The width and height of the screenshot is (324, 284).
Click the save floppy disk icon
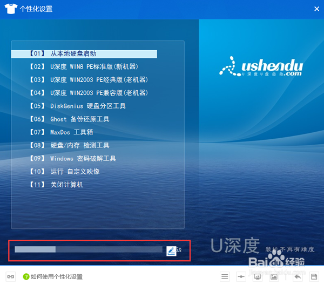pos(314,276)
